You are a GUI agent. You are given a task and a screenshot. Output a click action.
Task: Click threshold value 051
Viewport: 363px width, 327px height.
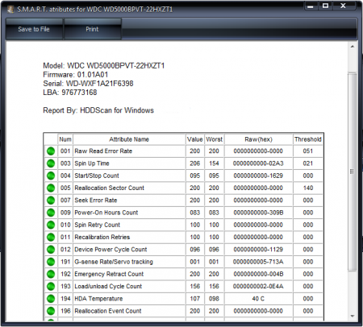308,151
